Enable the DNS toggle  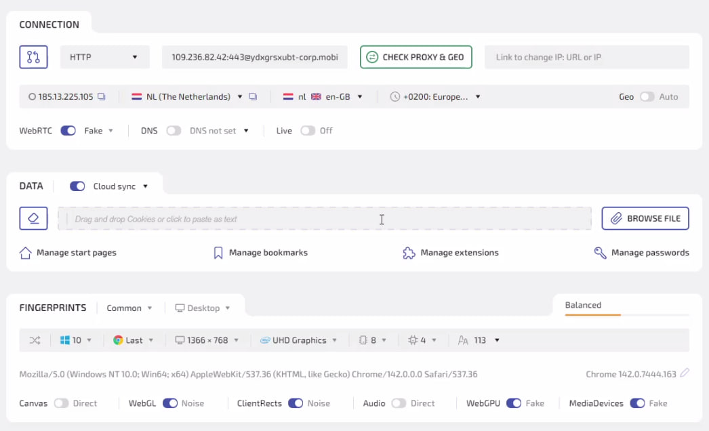point(174,131)
